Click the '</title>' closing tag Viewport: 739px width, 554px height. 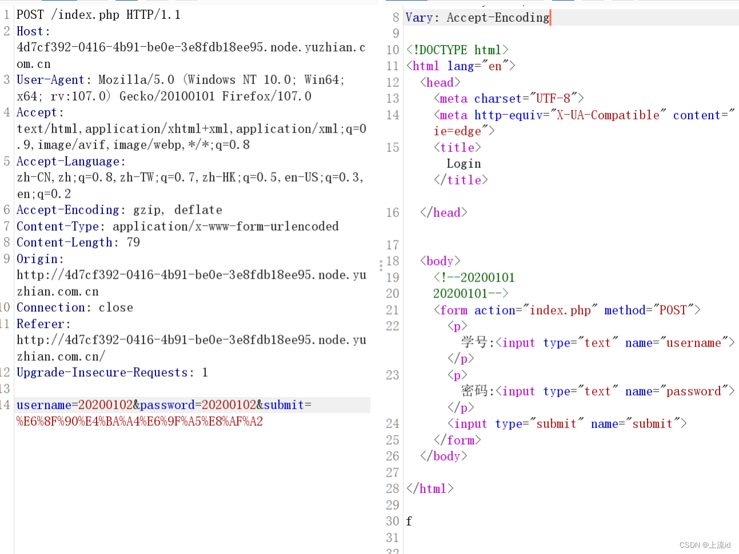[x=460, y=180]
